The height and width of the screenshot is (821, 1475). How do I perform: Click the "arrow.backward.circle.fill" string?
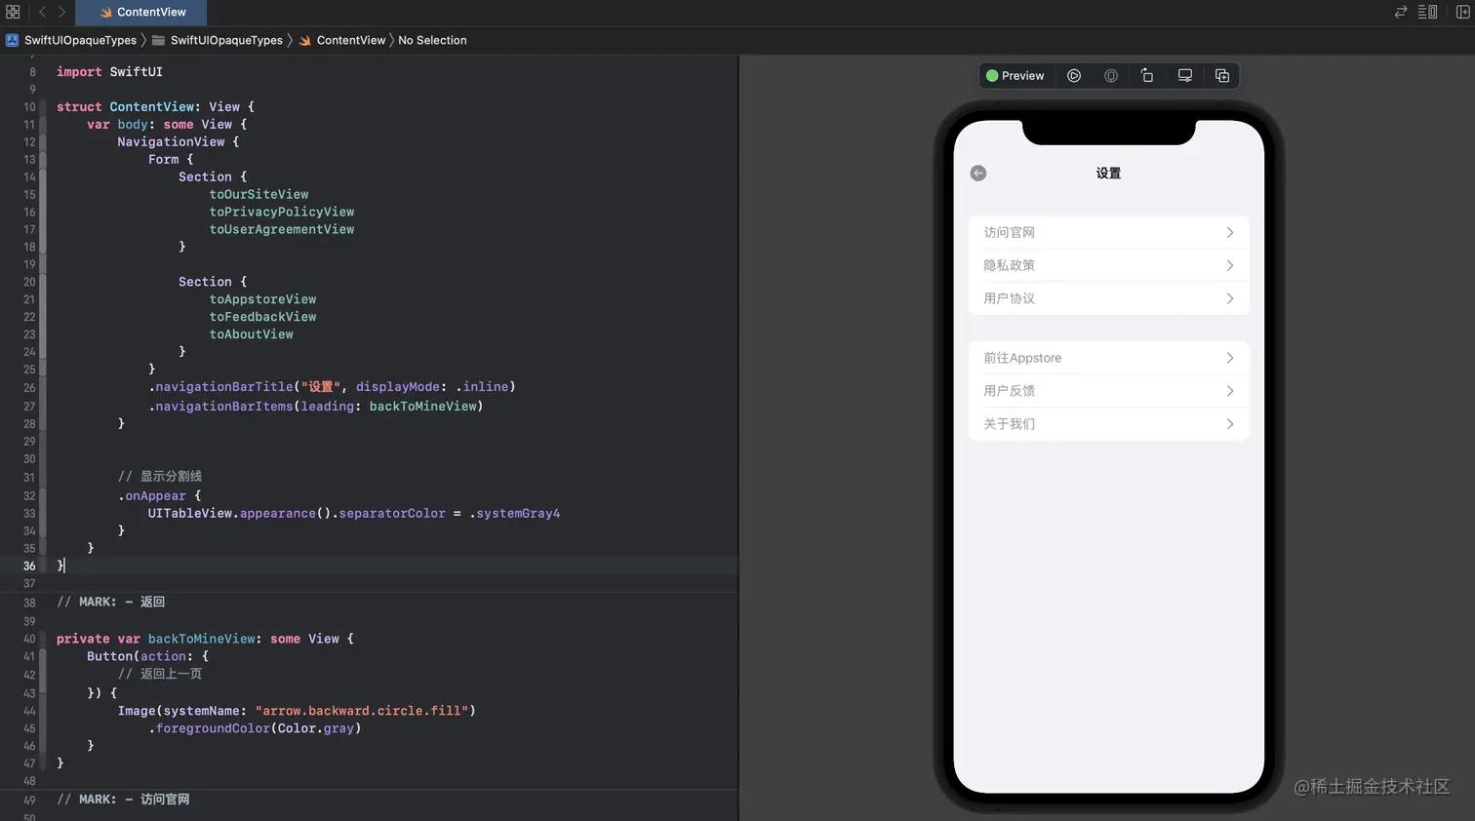point(362,712)
